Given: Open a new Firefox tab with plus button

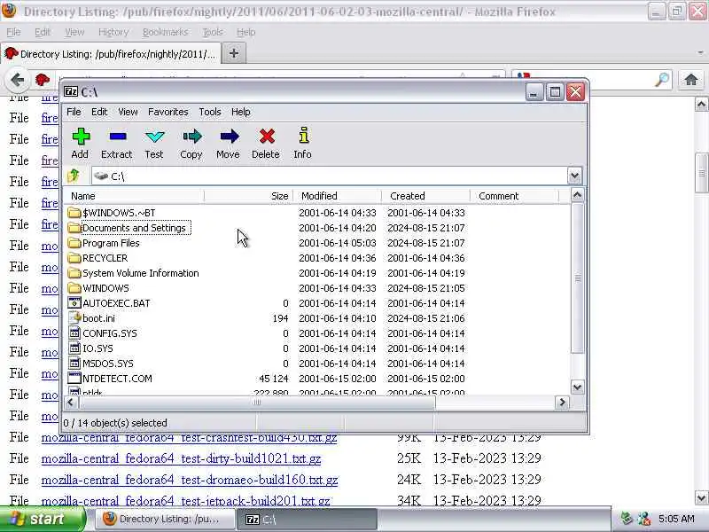Looking at the screenshot, I should click(234, 53).
